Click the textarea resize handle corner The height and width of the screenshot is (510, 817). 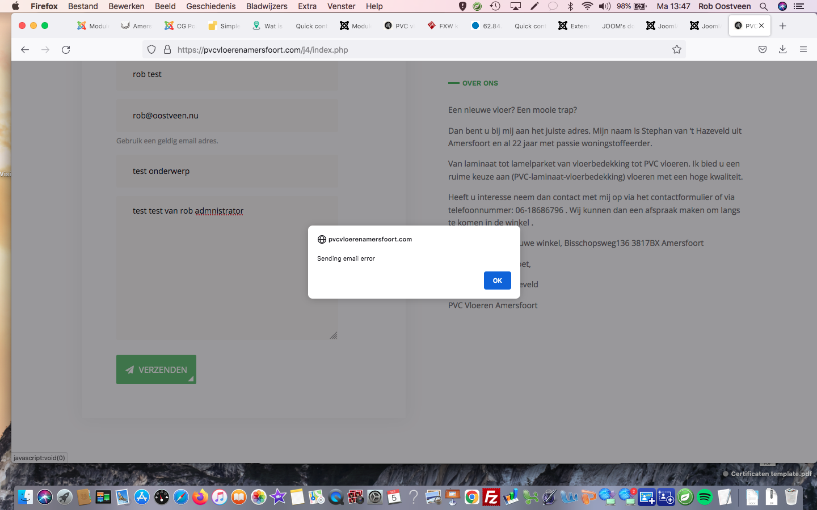click(x=334, y=335)
